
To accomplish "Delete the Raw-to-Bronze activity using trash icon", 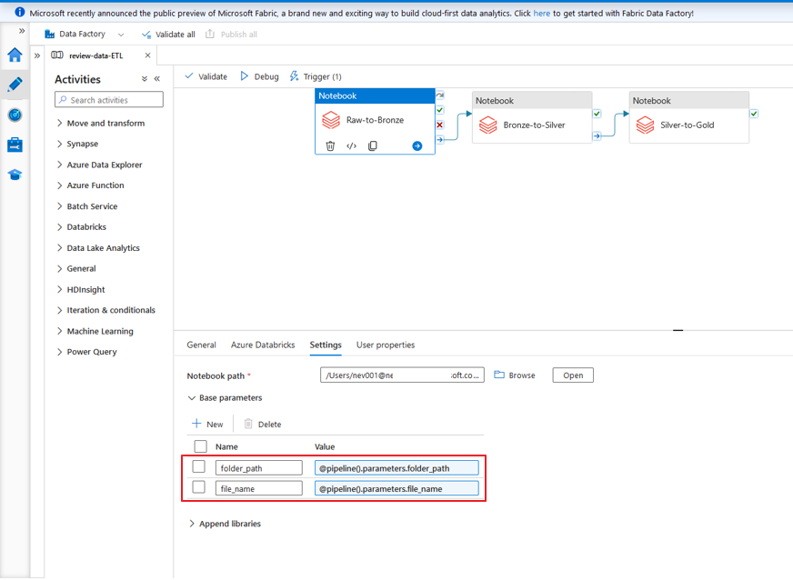I will point(330,145).
